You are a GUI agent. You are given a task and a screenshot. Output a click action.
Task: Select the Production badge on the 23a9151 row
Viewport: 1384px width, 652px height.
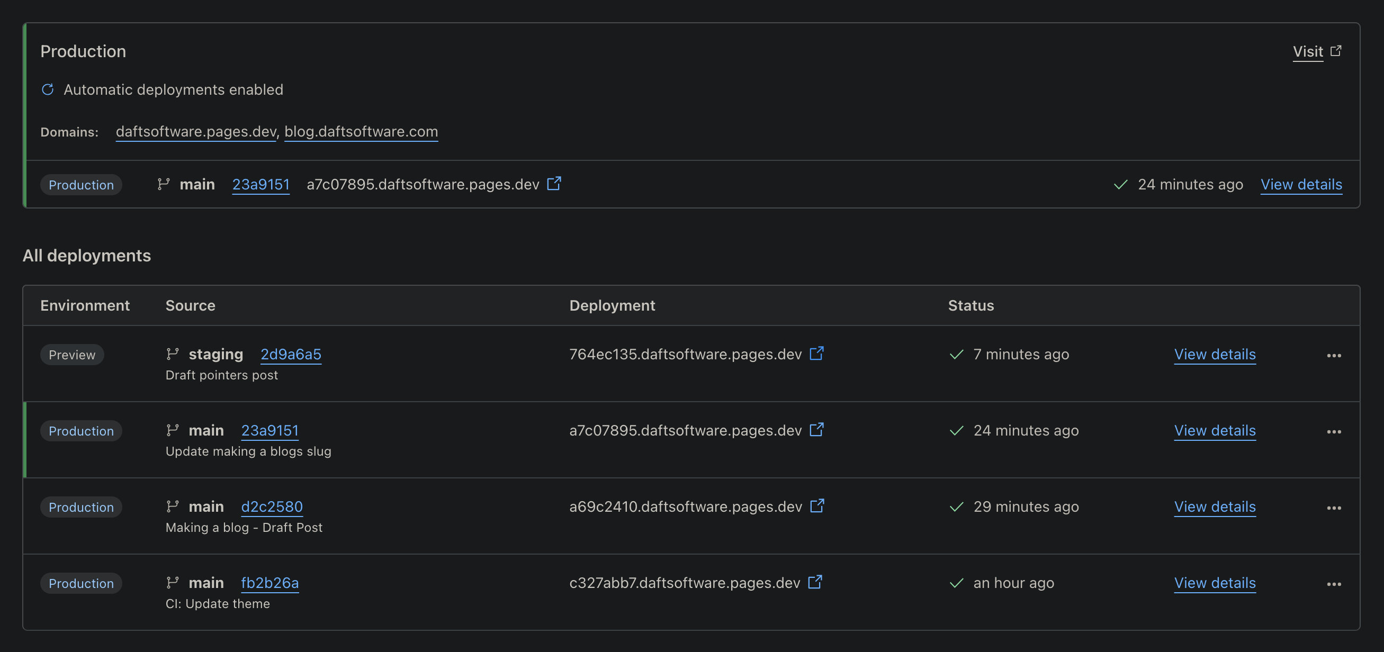pyautogui.click(x=81, y=430)
